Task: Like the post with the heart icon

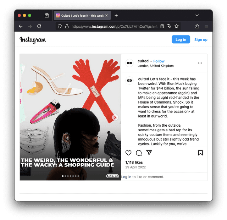Action: 128,153
